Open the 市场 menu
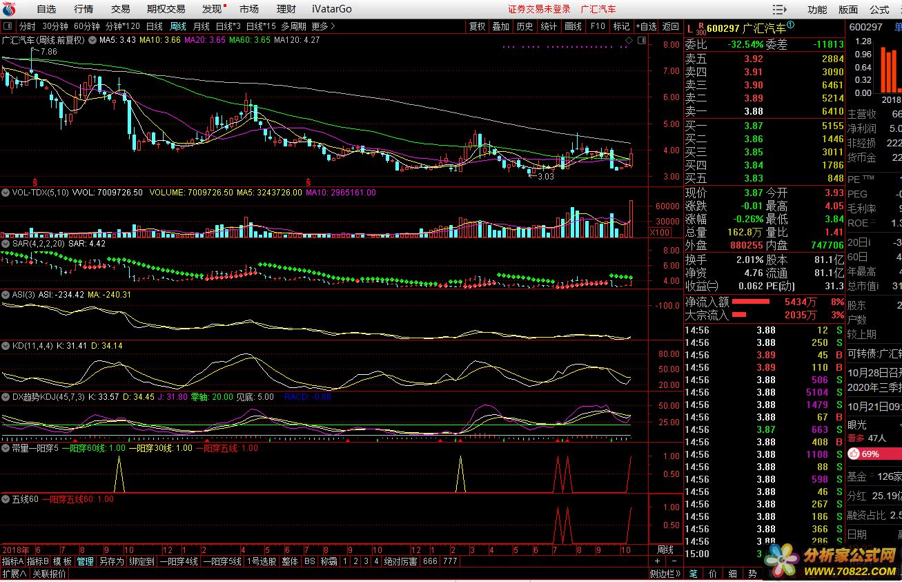Viewport: 902px width, 582px height. [x=249, y=9]
